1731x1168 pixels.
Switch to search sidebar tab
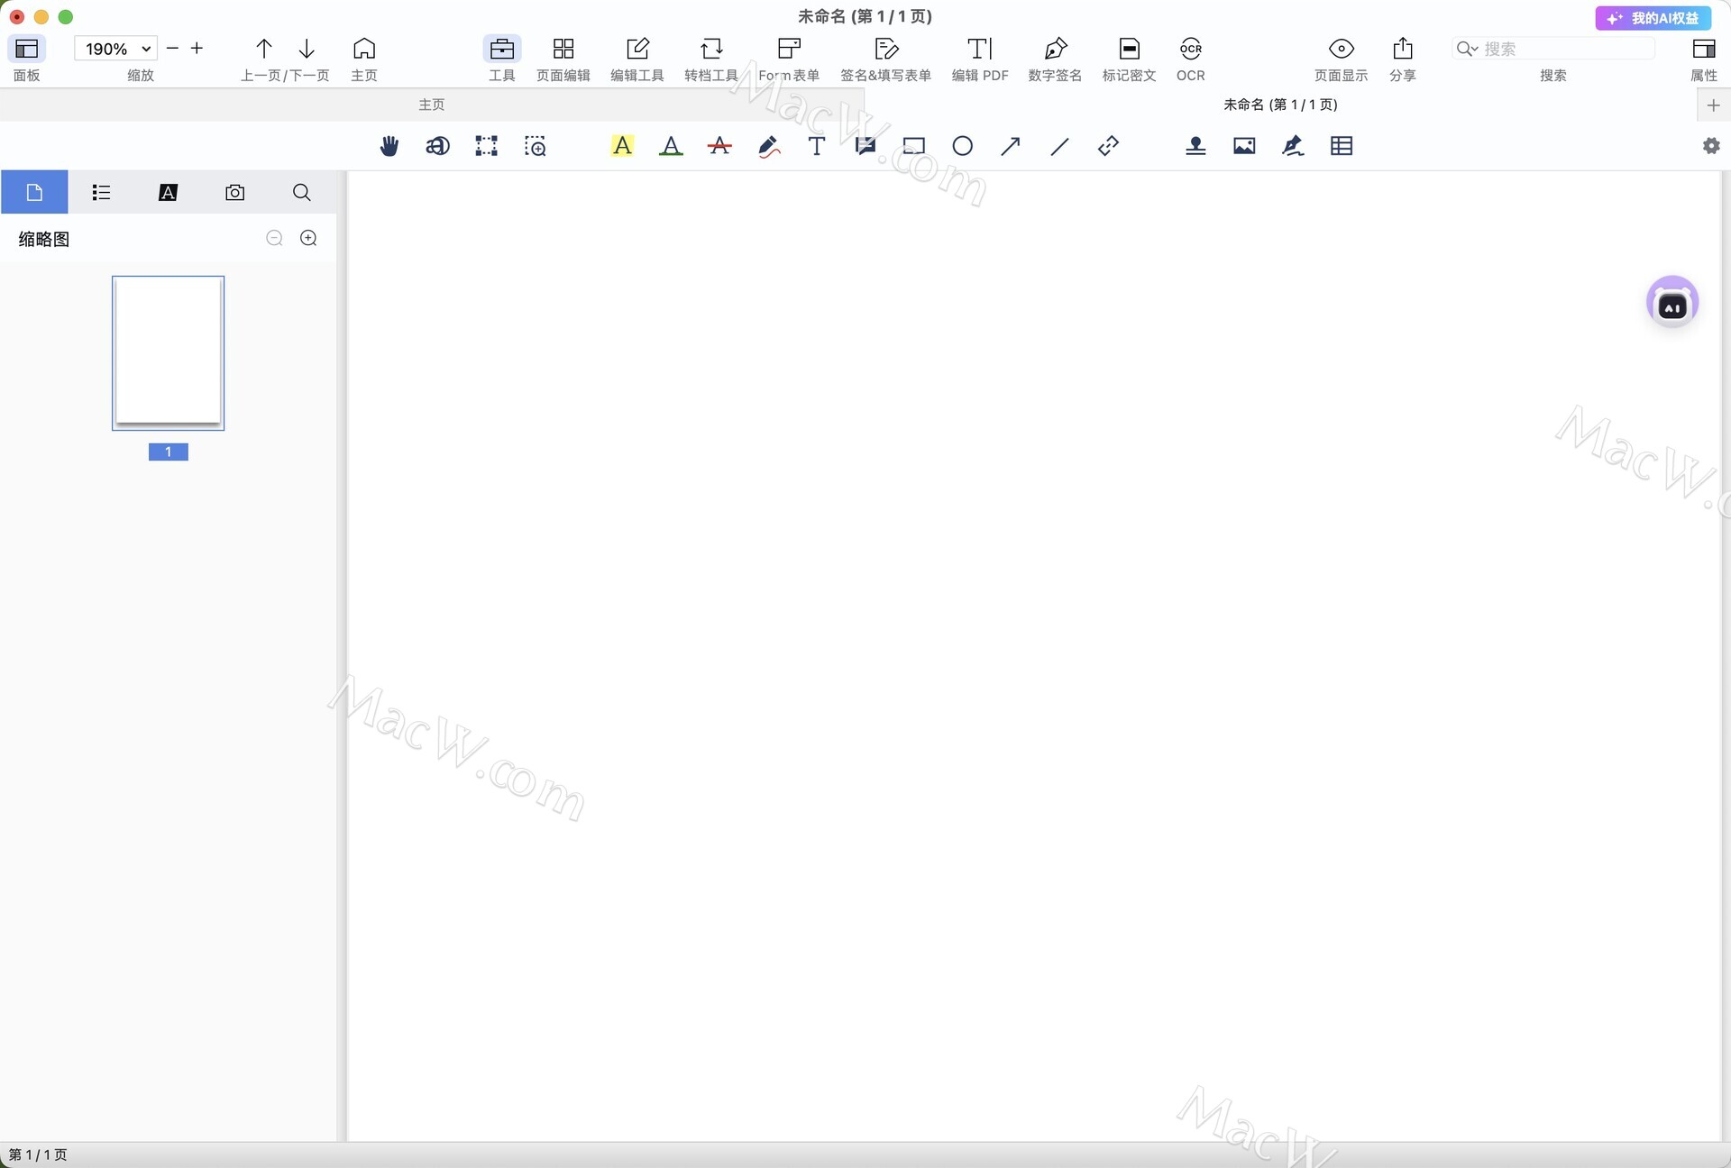pyautogui.click(x=301, y=192)
